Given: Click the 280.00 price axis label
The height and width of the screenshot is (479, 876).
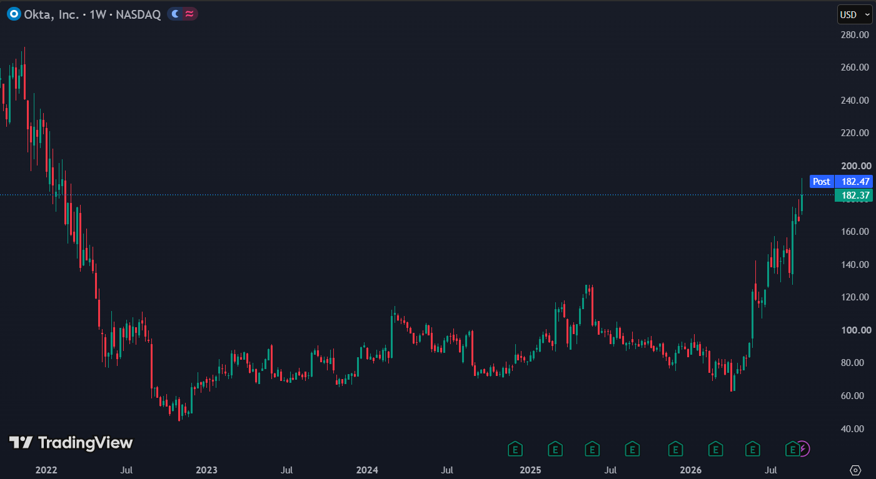Looking at the screenshot, I should [856, 34].
